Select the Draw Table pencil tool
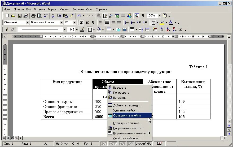Viewport: 233px width, 147px height. [x=6, y=29]
